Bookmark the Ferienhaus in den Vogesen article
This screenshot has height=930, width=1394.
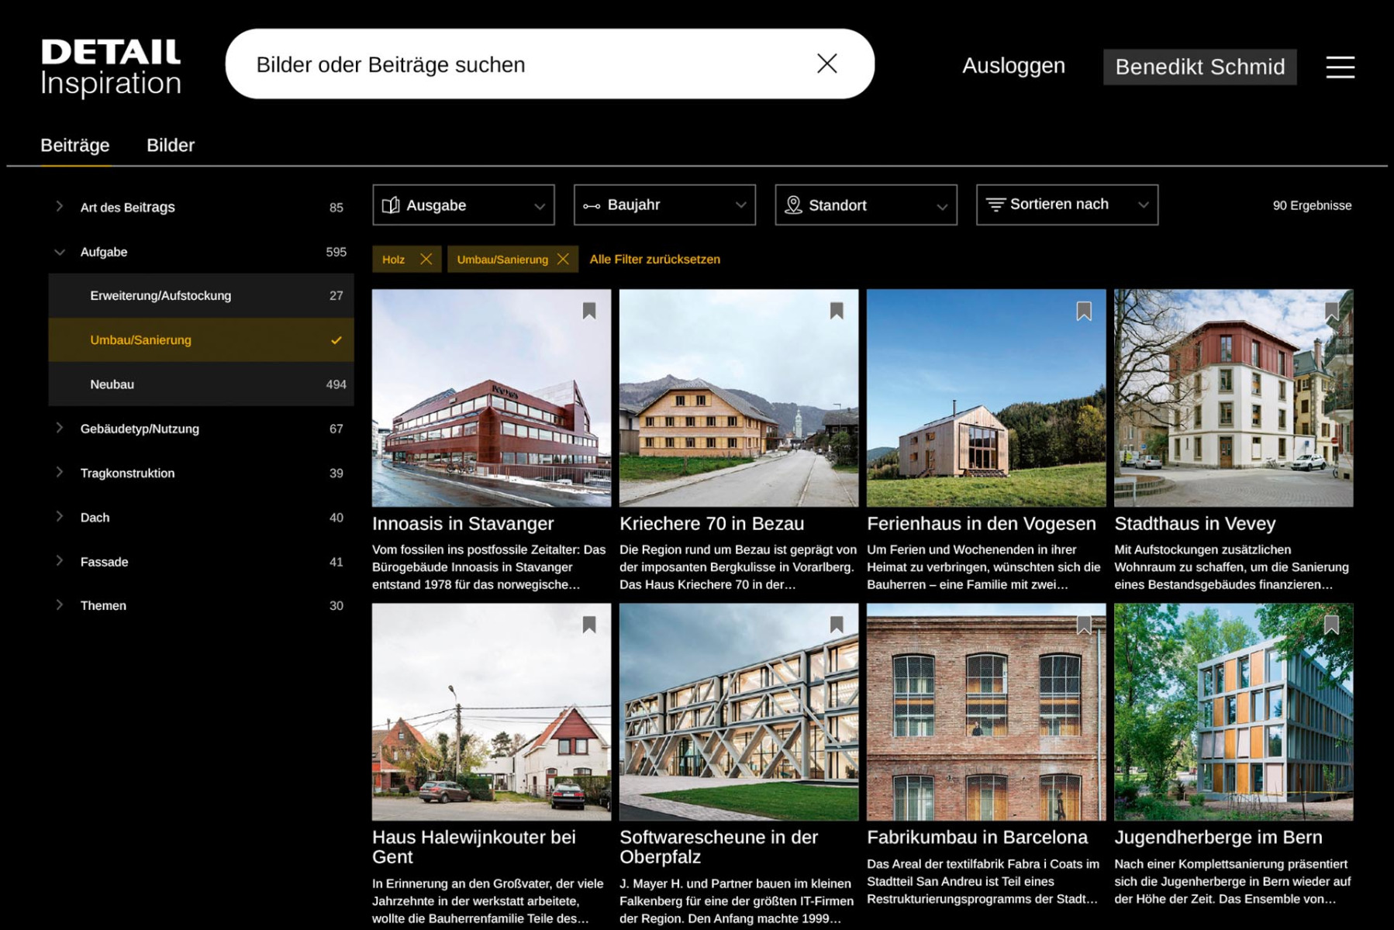(x=1084, y=311)
